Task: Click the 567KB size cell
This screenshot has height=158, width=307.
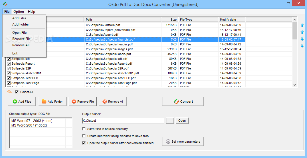Action: click(x=170, y=68)
